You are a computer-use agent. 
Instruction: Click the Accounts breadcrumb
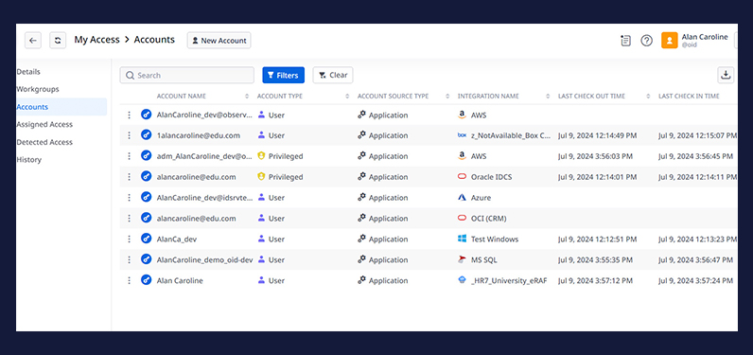tap(154, 40)
